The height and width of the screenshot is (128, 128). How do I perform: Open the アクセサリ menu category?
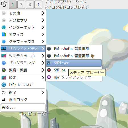(x=23, y=20)
